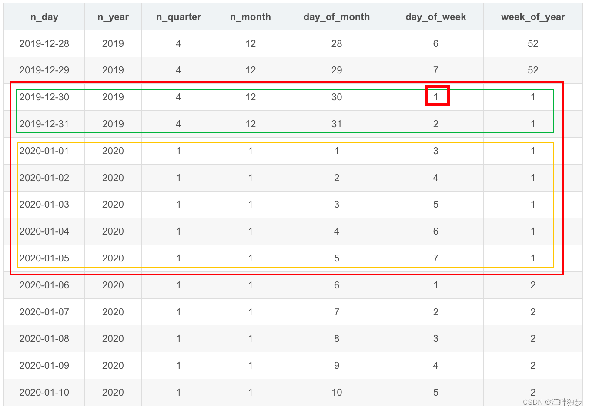
Task: Select date cell 2020-01-02
Action: (44, 178)
